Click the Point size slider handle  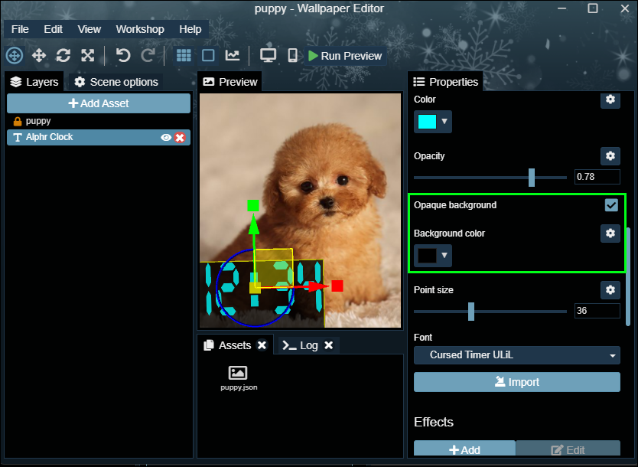coord(471,312)
